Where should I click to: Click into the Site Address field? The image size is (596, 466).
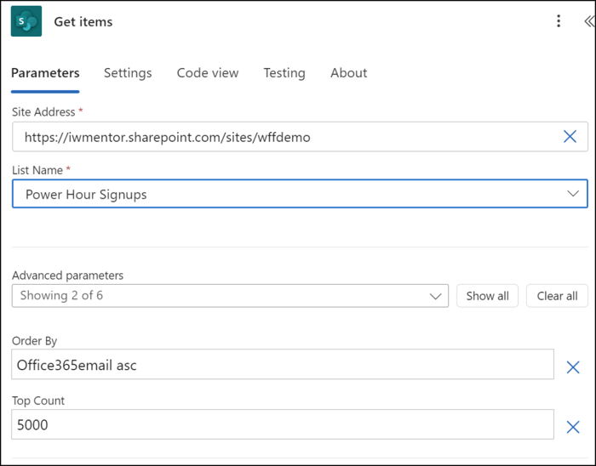point(281,136)
